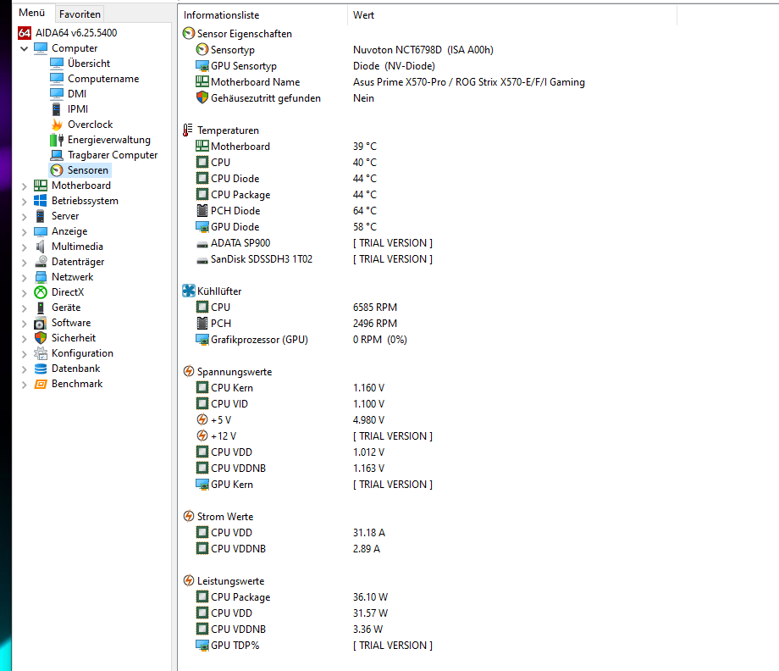The width and height of the screenshot is (779, 671).
Task: Select the GPU TDP% row
Action: point(314,645)
